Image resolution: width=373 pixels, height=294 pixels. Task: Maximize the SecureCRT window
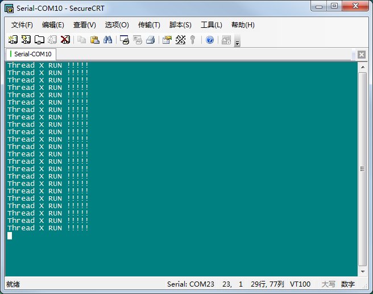334,6
